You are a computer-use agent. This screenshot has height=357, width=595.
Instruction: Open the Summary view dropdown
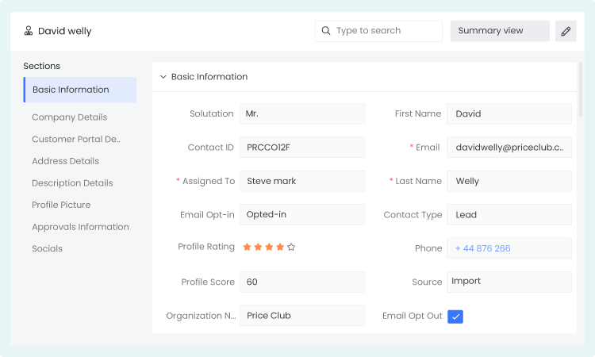click(x=500, y=31)
